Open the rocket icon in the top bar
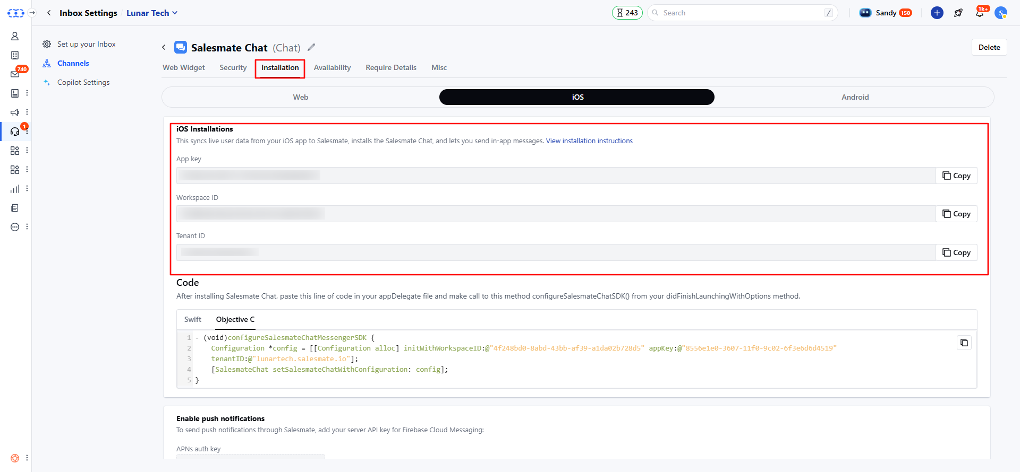The height and width of the screenshot is (472, 1020). pyautogui.click(x=958, y=13)
